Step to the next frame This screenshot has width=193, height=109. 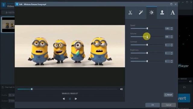(x=76, y=99)
